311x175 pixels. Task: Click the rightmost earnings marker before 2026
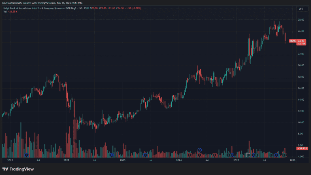coord(285,155)
